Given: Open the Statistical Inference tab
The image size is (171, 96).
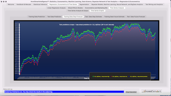Looking at the screenshot, I should click(40, 5).
